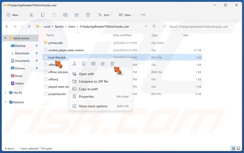Click Spotify in the address breadcrumb
The height and width of the screenshot is (153, 244).
click(59, 27)
